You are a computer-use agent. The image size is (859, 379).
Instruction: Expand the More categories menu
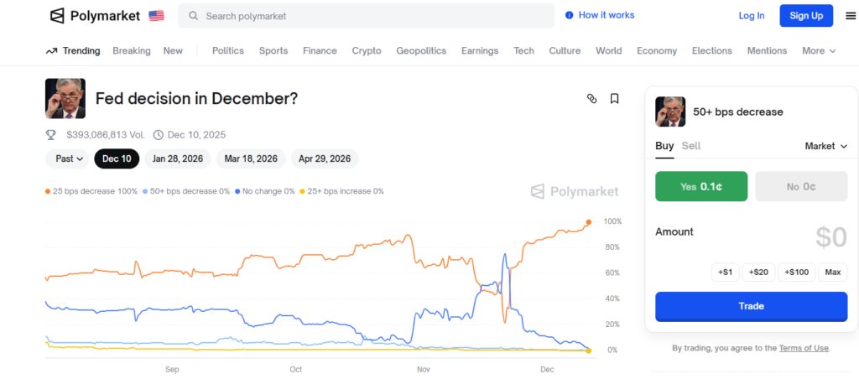pos(819,51)
